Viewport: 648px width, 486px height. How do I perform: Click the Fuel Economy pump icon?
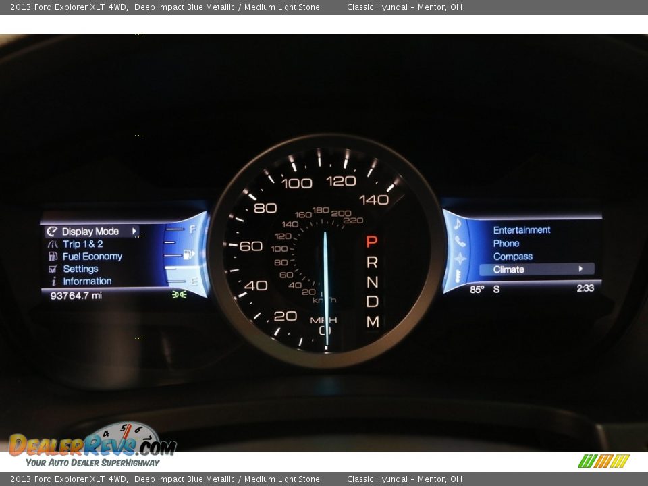tap(52, 256)
